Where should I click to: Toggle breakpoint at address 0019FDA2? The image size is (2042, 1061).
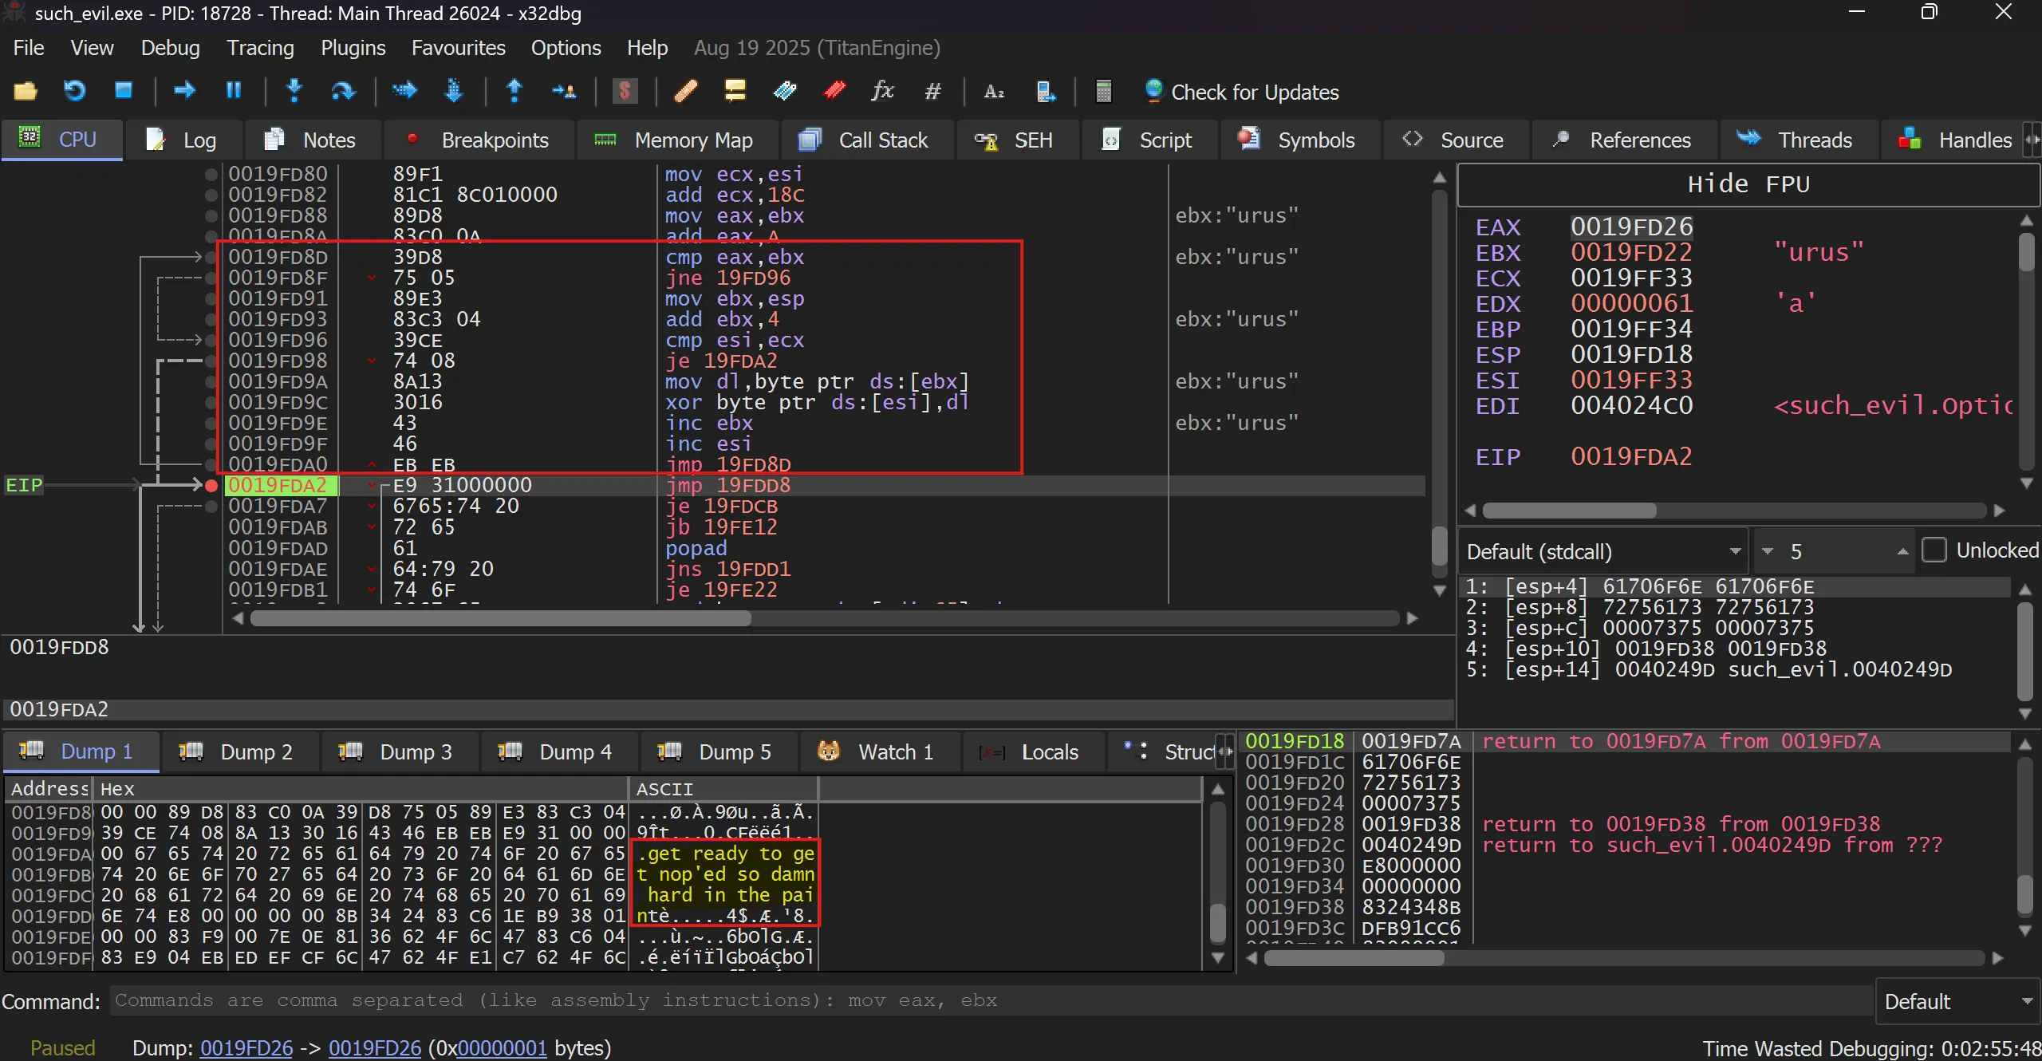211,485
